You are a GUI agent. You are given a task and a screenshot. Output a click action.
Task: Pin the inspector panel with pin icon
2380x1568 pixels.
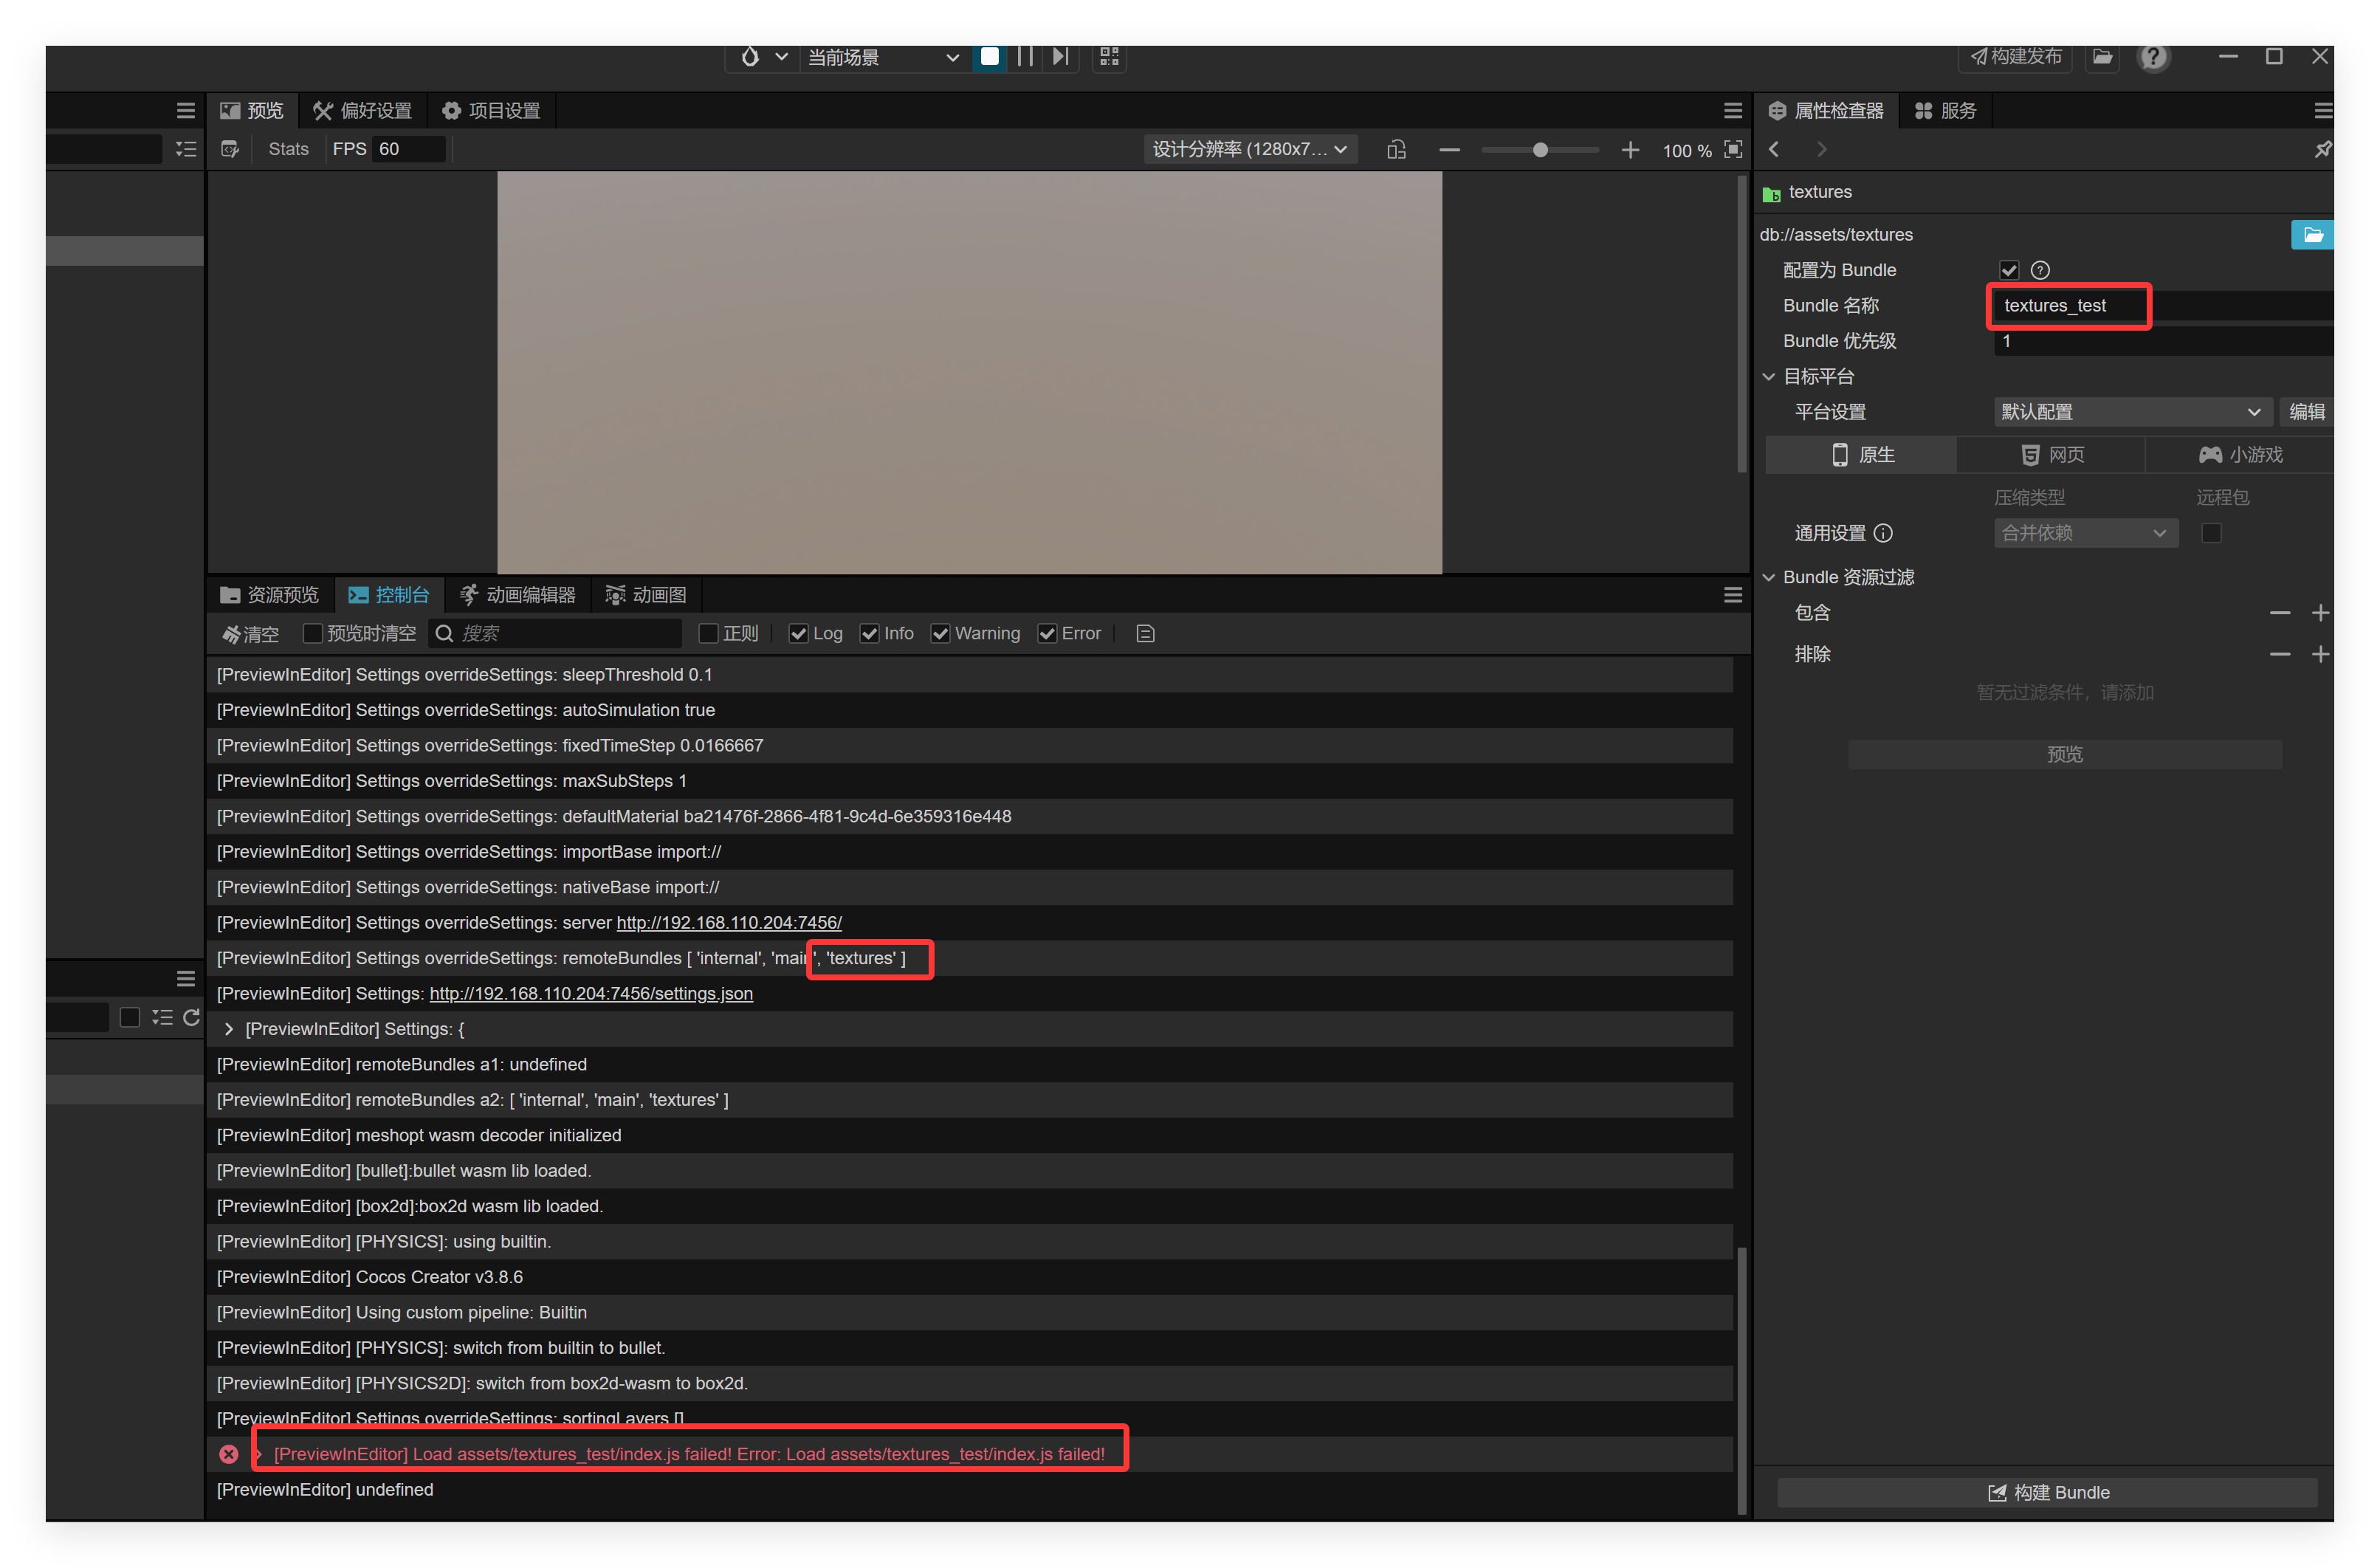(2322, 150)
